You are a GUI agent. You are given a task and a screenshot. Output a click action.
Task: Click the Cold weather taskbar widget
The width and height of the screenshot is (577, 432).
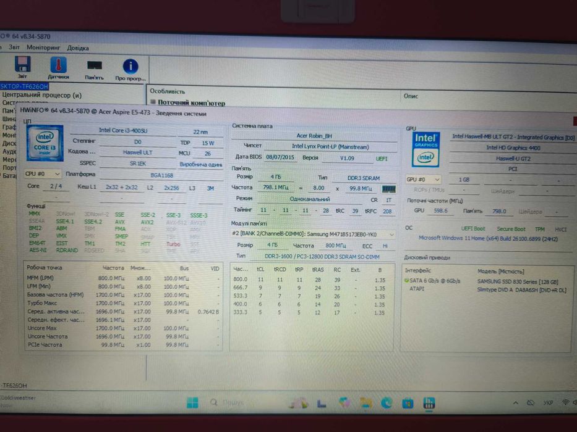[x=18, y=401]
